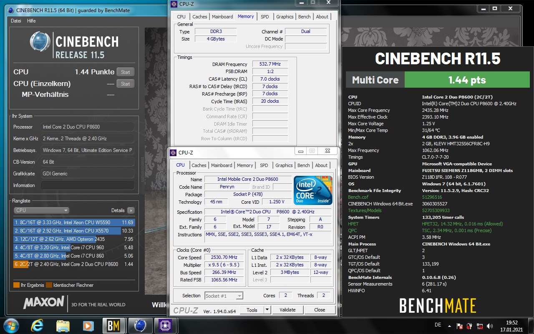Viewport: 534px width, 334px height.
Task: Open the Socket #1 selection dropdown
Action: [224, 296]
